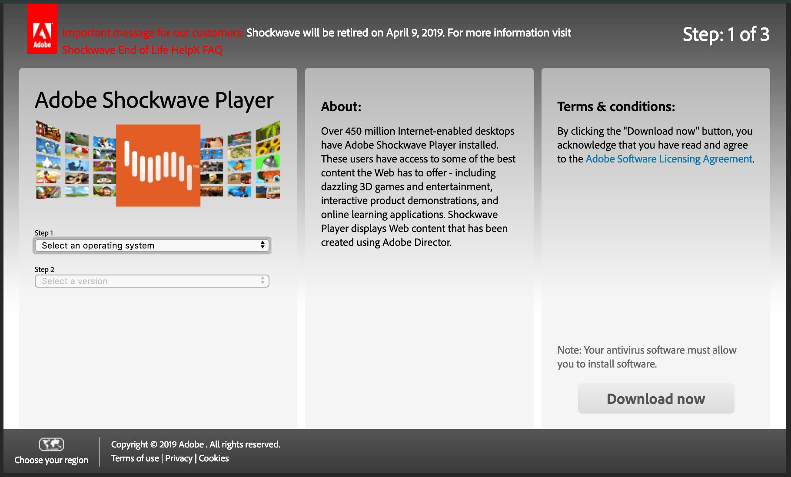Click the Step 2 label

tap(44, 269)
